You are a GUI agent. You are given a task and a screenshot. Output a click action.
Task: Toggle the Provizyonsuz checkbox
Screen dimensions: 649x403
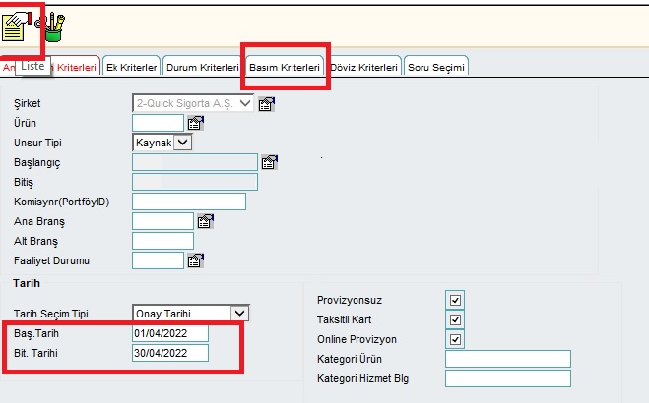coord(455,300)
